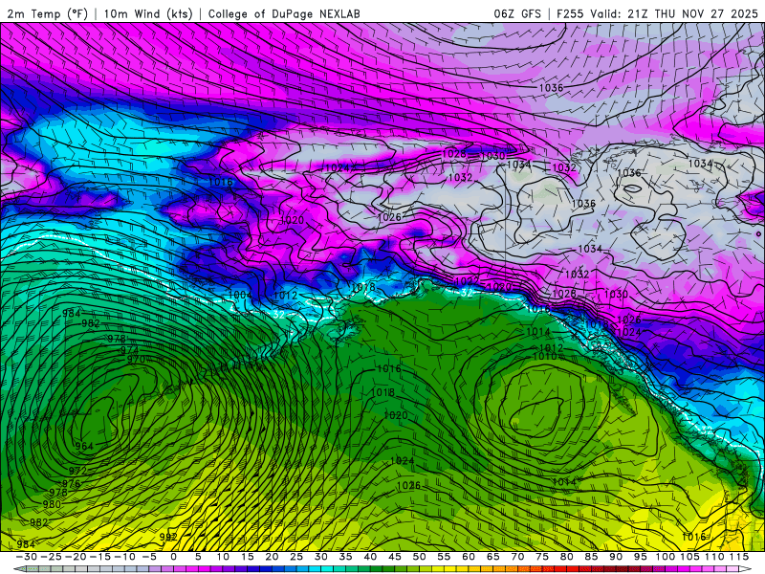Click the 1004 isobar contour label

pyautogui.click(x=240, y=295)
